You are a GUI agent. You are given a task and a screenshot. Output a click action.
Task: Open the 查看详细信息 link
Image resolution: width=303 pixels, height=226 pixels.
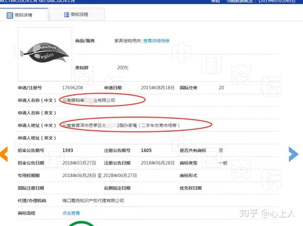(x=157, y=41)
